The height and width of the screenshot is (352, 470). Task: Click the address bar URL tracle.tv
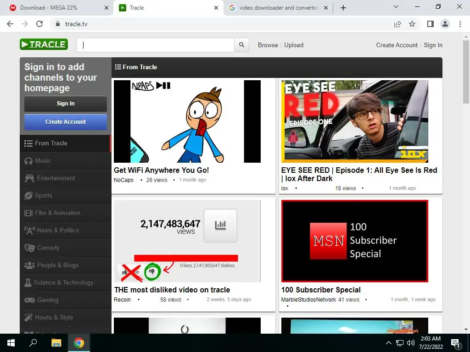[76, 24]
